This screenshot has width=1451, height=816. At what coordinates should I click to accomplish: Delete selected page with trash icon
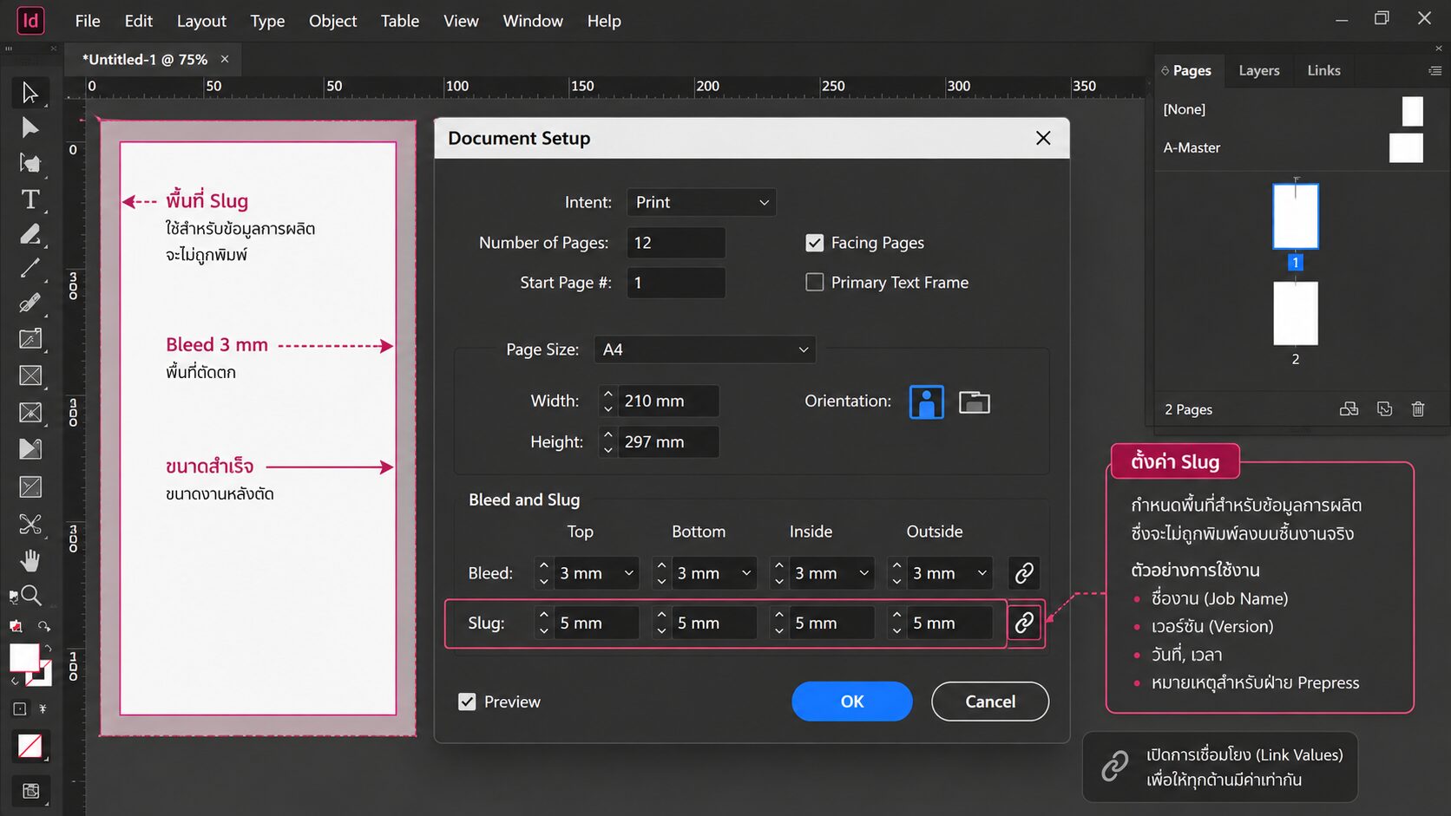(1418, 409)
